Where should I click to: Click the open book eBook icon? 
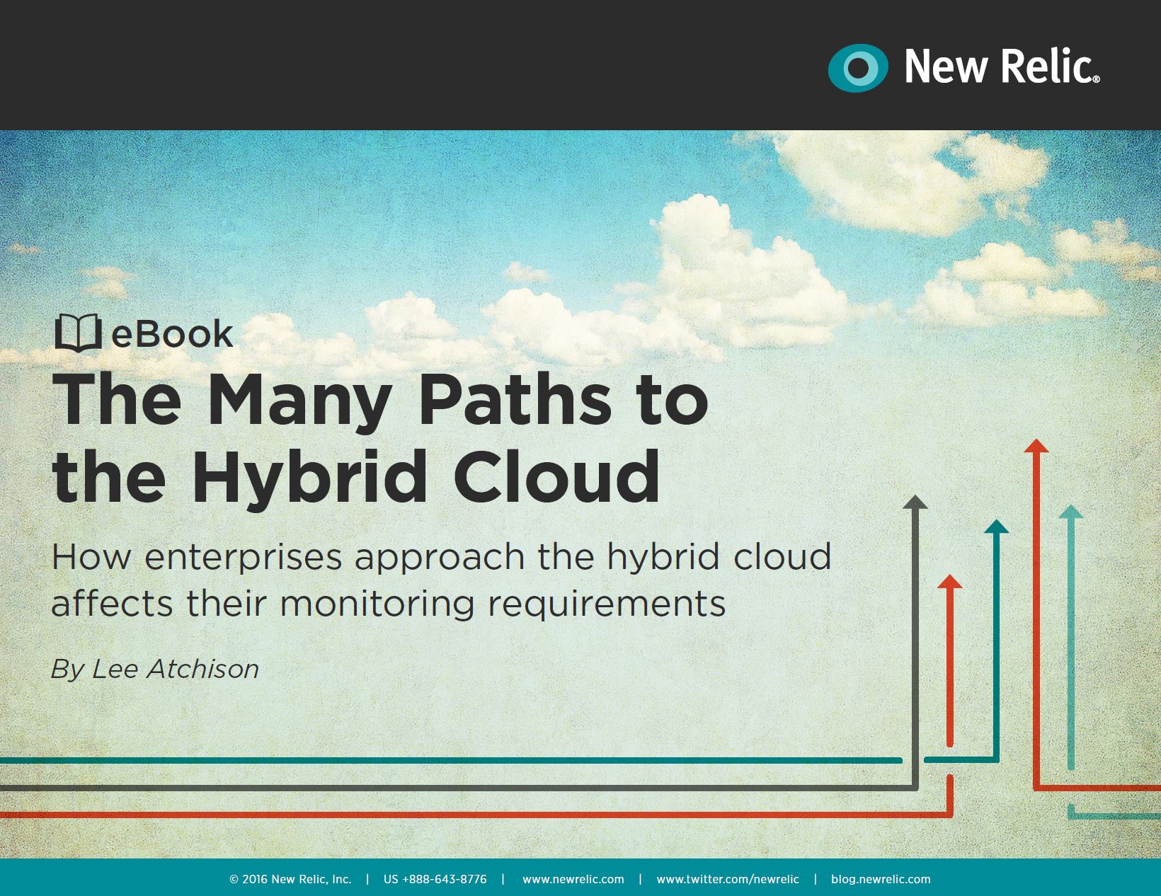(x=78, y=333)
